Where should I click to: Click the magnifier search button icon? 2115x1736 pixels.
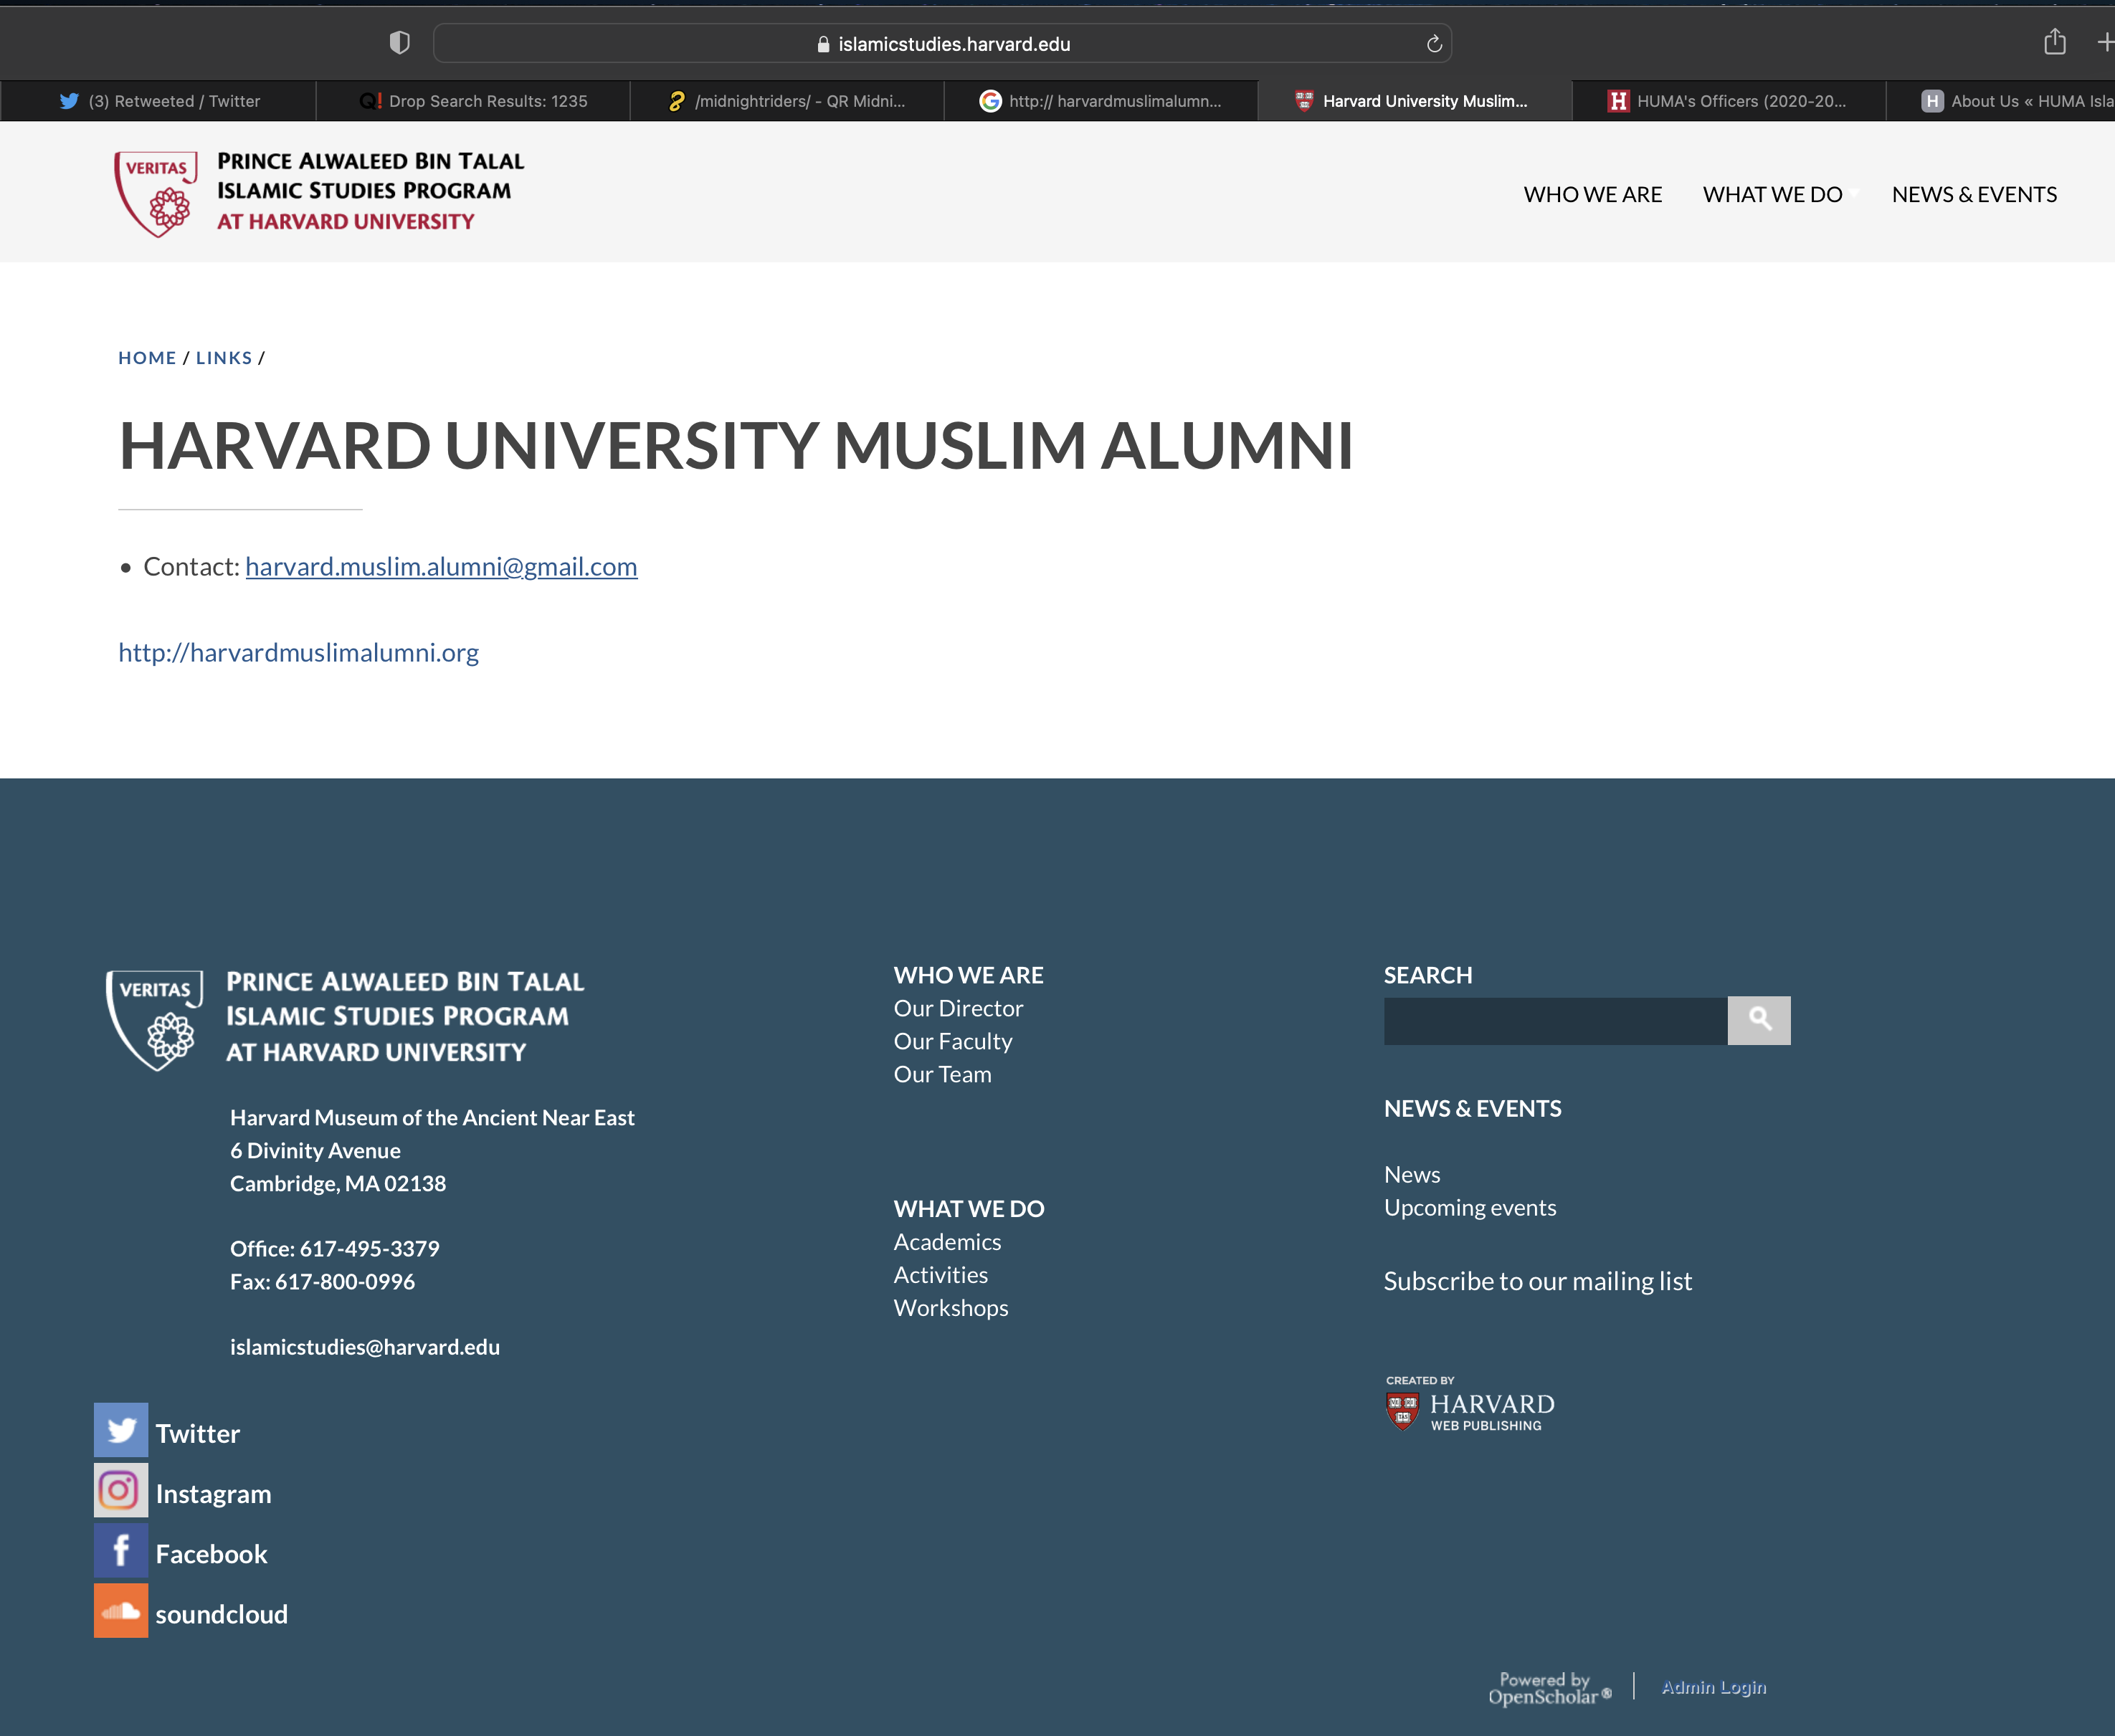(x=1759, y=1020)
